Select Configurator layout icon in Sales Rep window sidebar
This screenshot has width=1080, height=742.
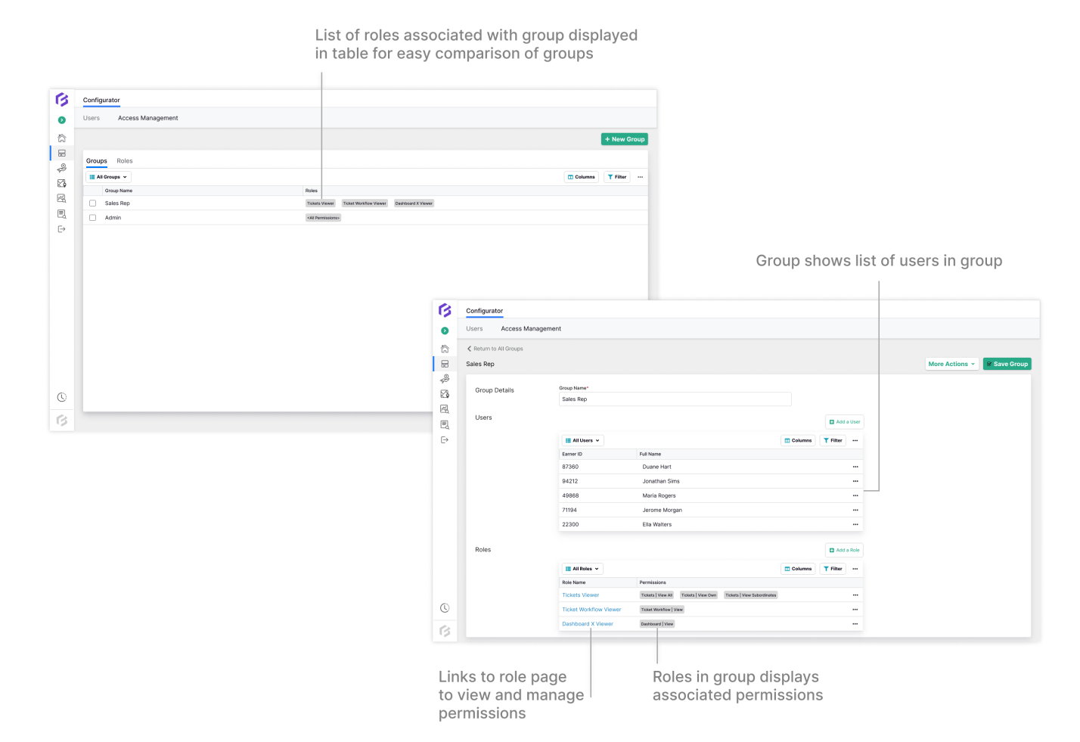445,364
